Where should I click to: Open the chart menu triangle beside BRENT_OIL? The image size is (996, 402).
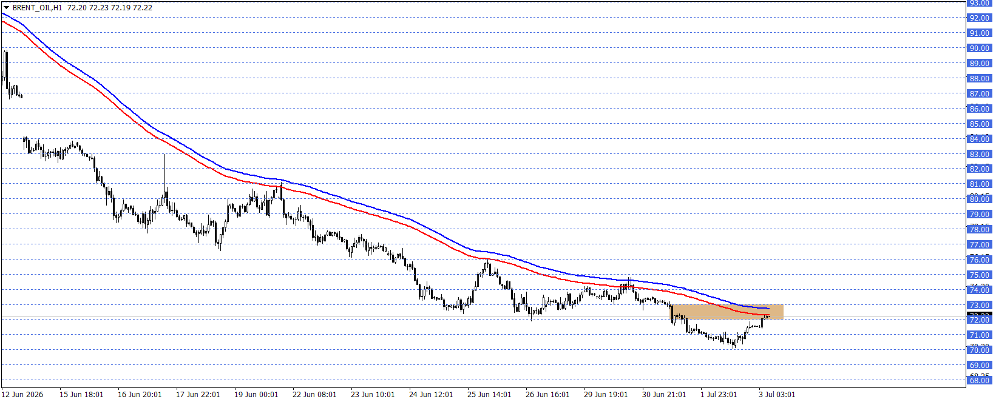coord(7,8)
